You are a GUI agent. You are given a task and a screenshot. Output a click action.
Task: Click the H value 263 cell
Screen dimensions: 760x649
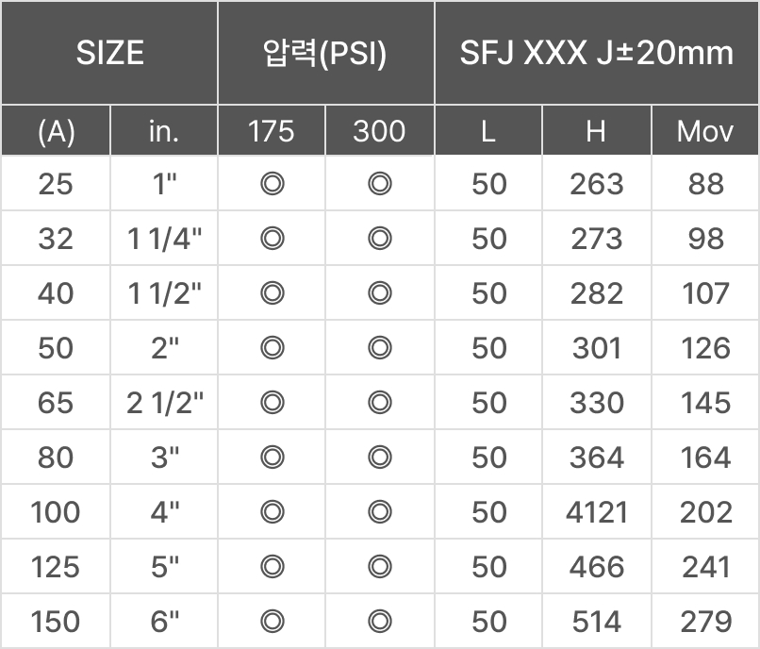596,185
